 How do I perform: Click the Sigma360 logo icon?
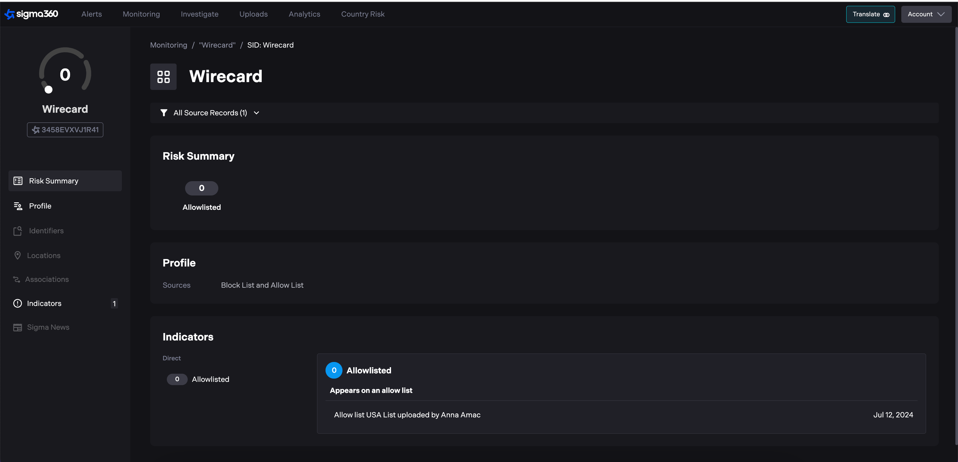[x=10, y=14]
